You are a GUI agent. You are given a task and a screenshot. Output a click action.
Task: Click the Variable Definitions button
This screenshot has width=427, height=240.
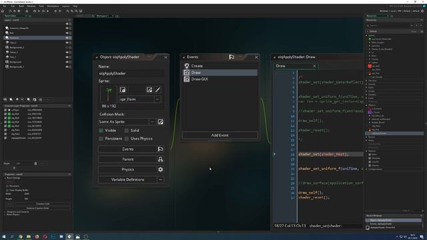(127, 179)
